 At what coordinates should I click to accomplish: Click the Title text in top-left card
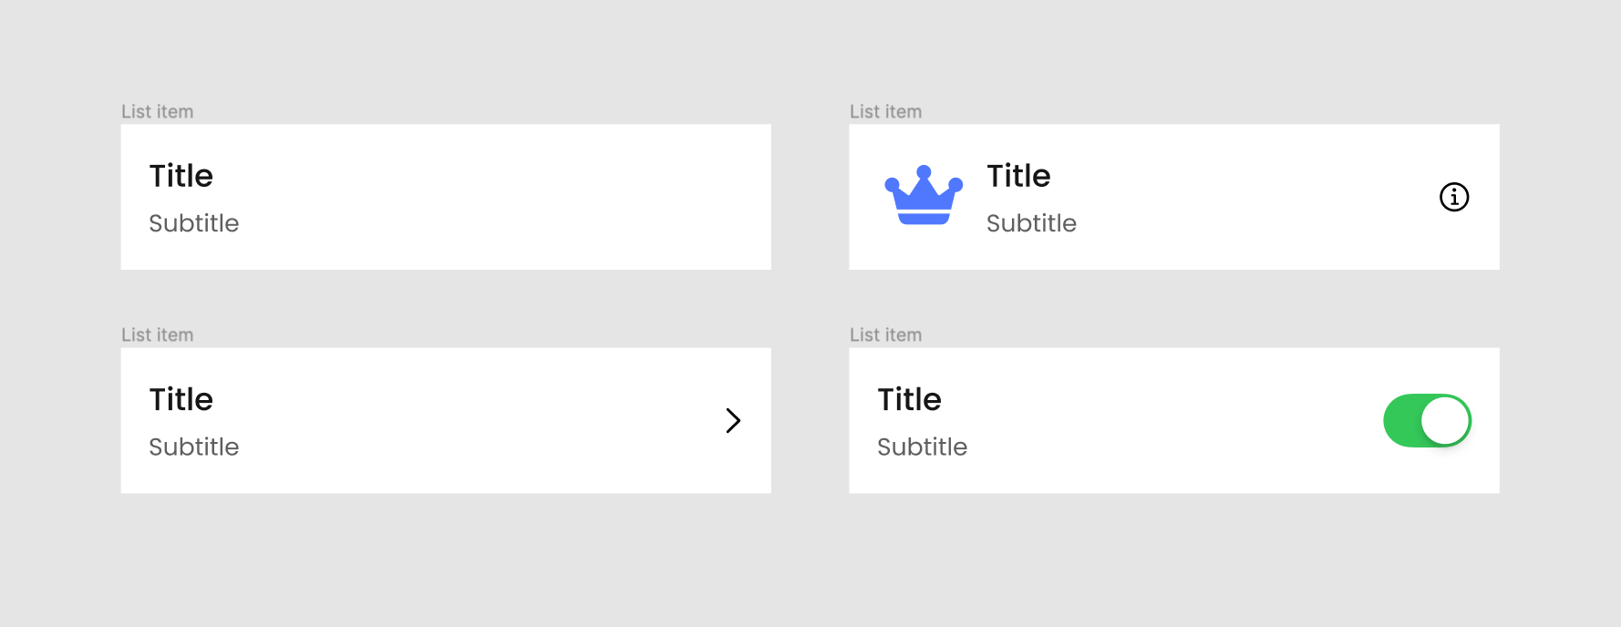point(181,175)
